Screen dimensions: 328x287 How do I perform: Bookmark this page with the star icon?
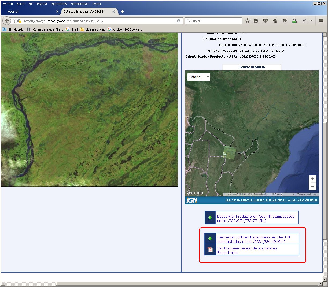coord(248,21)
